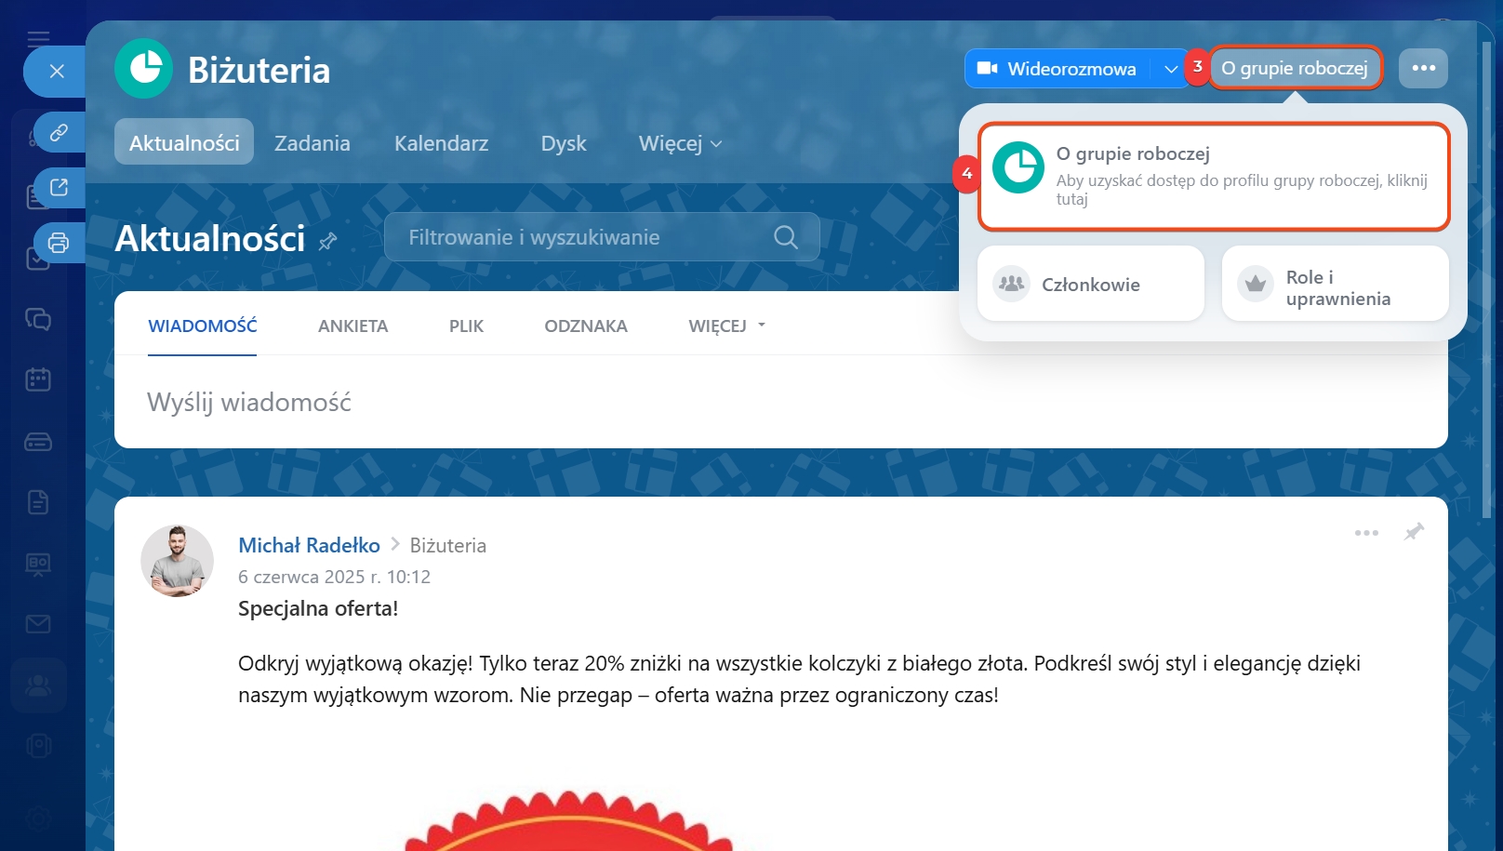Expand Wideorozmowa dropdown arrow
The height and width of the screenshot is (851, 1503).
1170,69
